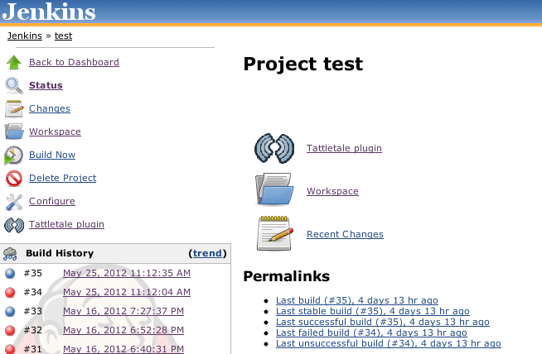Screen dimensions: 542x354
Task: Trigger the Build Now link
Action: [52, 155]
